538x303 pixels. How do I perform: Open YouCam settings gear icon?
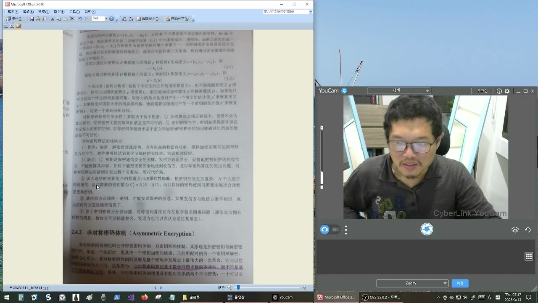[x=507, y=91]
